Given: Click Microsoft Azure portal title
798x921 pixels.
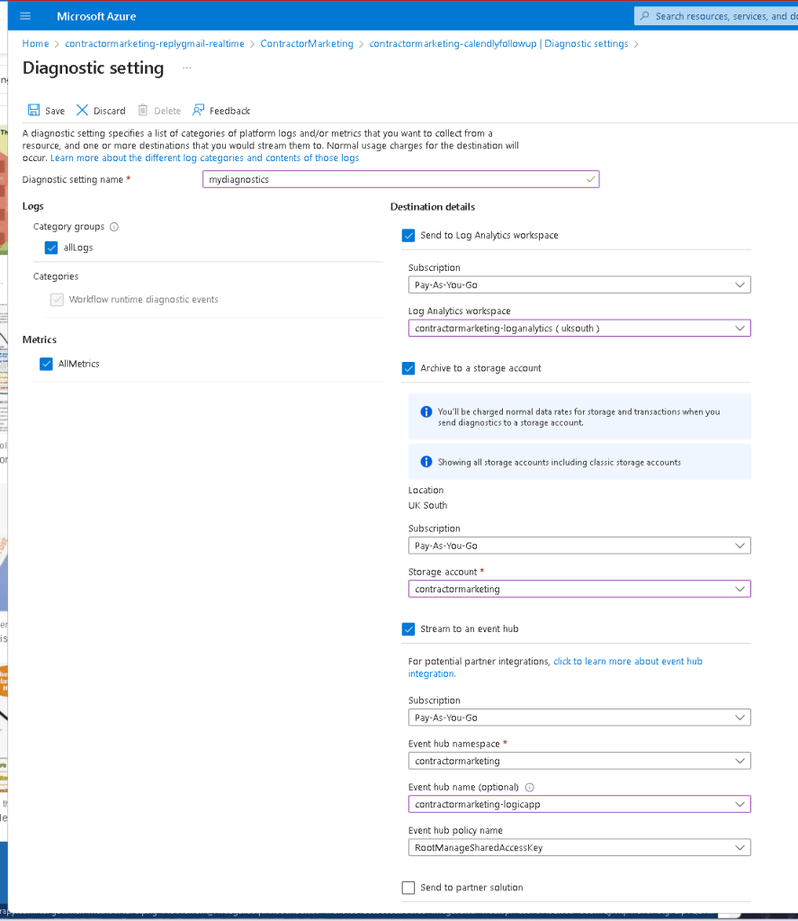Looking at the screenshot, I should pyautogui.click(x=96, y=16).
